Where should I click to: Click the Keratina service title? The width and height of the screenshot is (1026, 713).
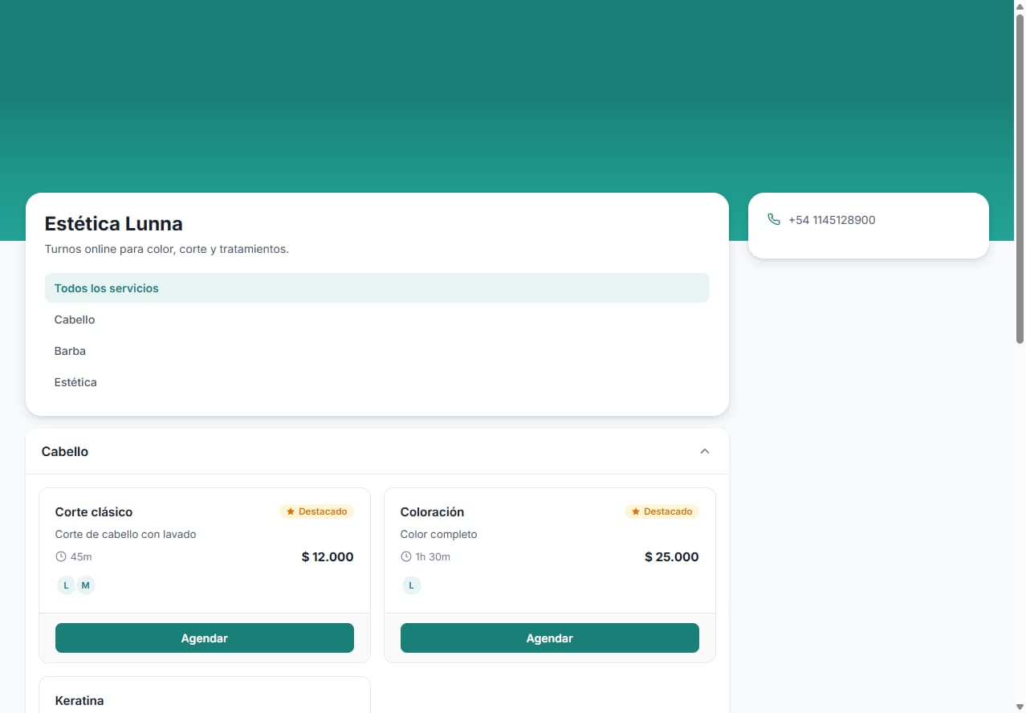79,701
